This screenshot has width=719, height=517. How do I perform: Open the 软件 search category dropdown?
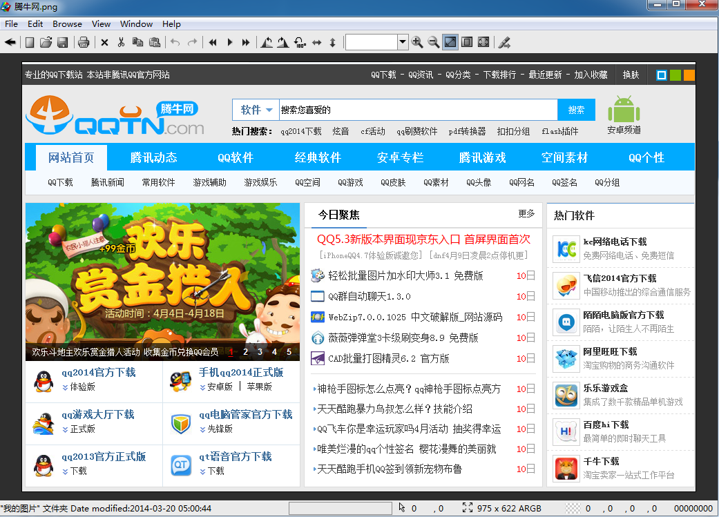point(256,110)
